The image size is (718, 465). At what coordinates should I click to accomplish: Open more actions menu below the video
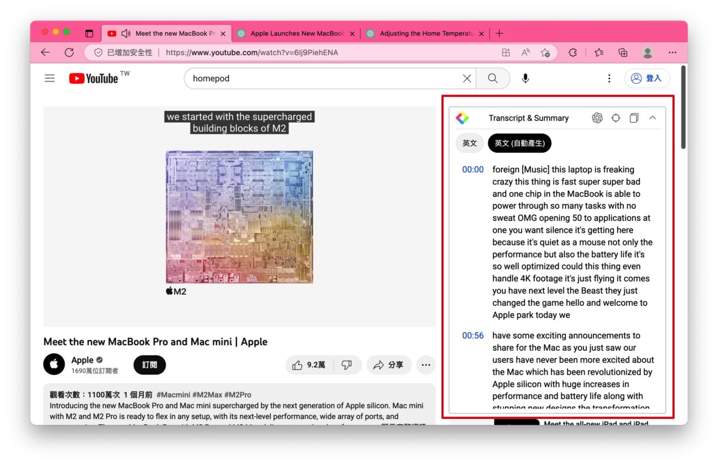426,365
